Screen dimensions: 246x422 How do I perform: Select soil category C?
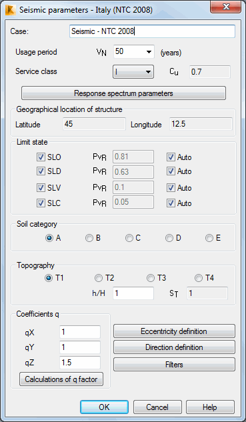[x=129, y=238]
